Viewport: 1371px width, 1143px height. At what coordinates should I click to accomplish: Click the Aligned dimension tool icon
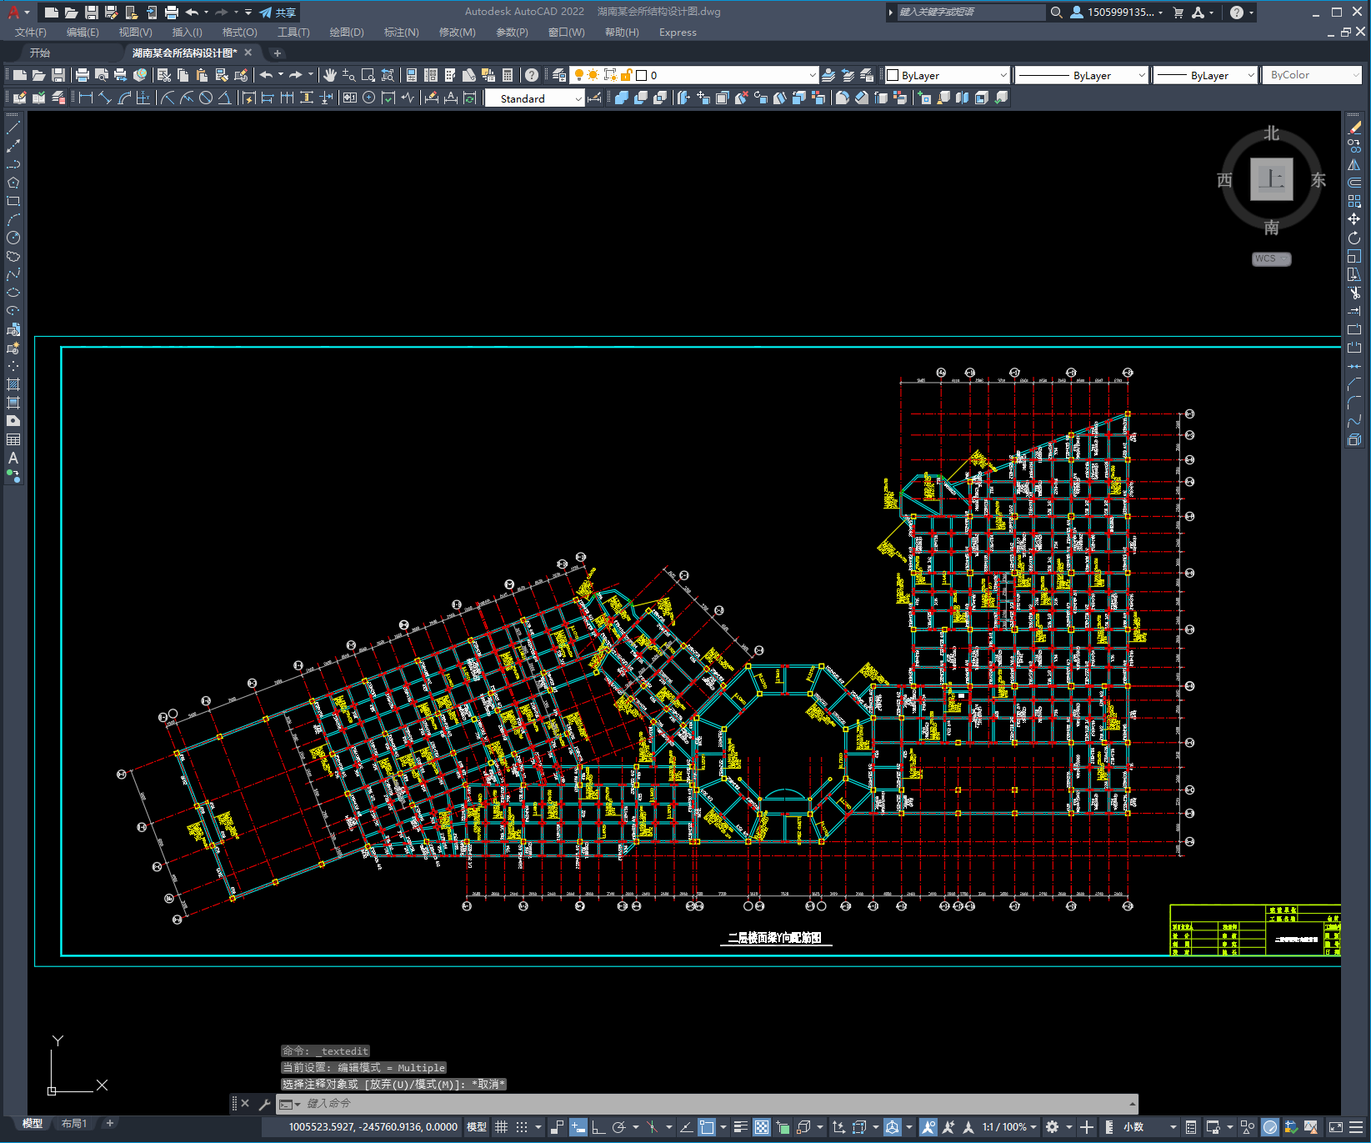click(105, 98)
